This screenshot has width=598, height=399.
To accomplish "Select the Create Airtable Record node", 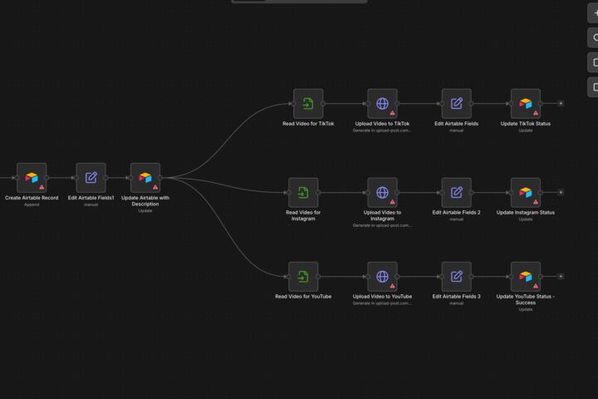I will (x=32, y=178).
